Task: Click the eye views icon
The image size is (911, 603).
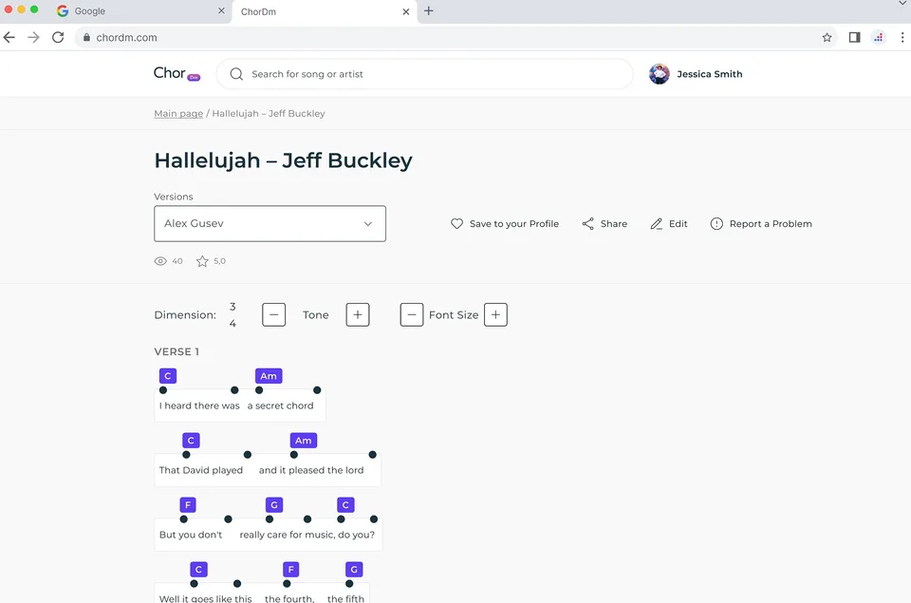Action: coord(160,261)
